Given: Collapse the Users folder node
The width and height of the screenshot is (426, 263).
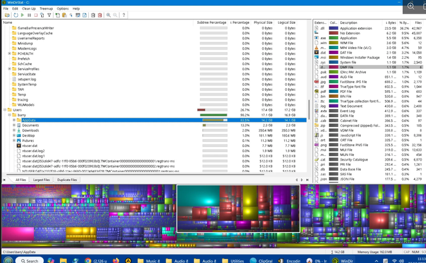Looking at the screenshot, I should coord(5,110).
